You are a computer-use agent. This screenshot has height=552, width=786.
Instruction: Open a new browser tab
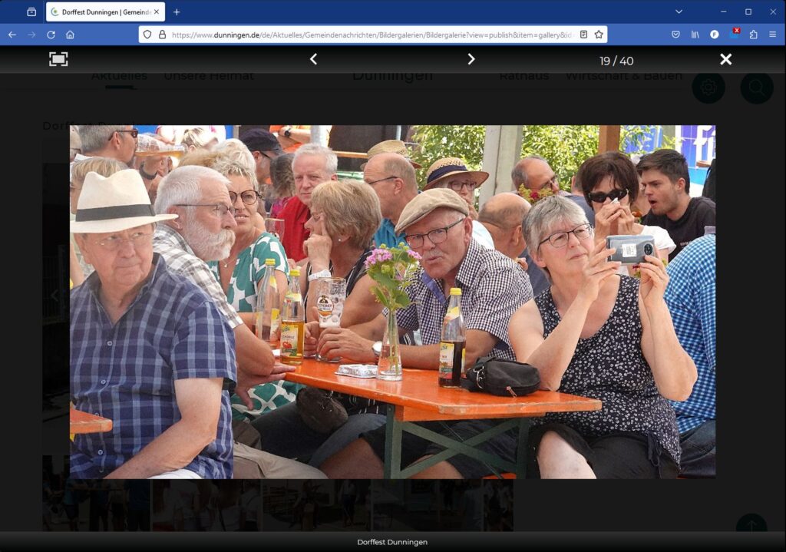click(x=177, y=12)
